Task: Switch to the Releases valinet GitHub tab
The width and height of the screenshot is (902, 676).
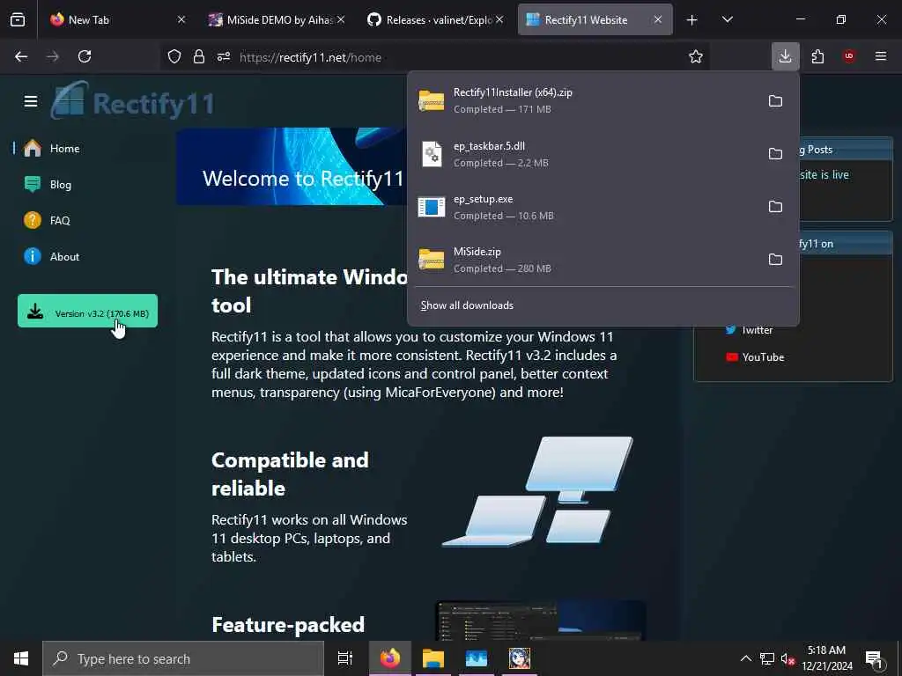Action: pyautogui.click(x=435, y=19)
